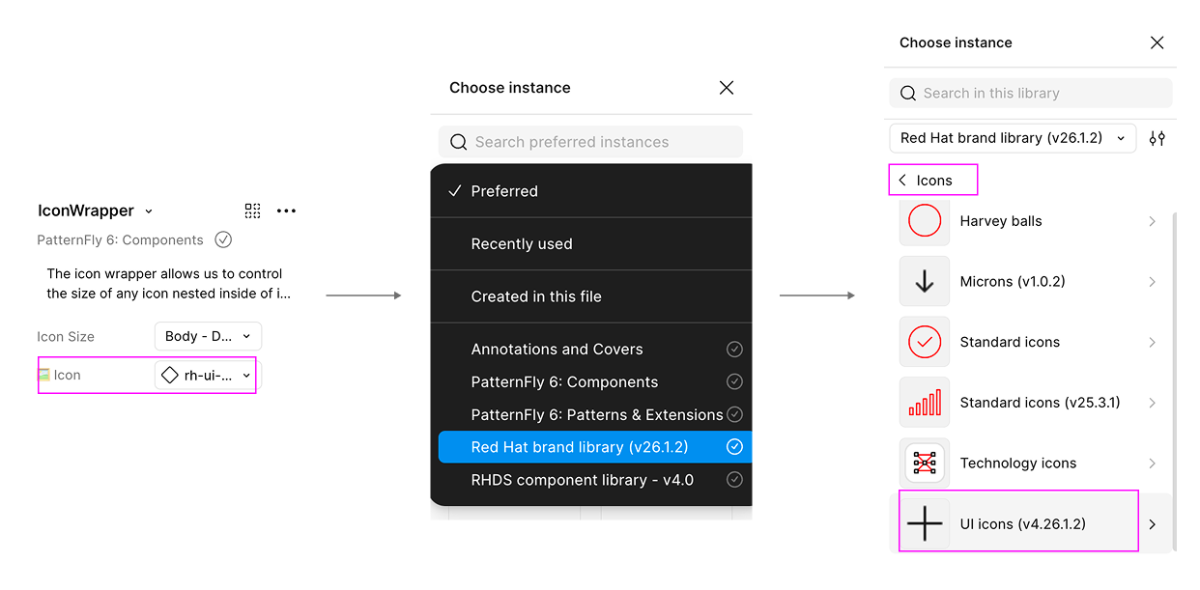Click the UI icons plus-sign thumbnail
The image size is (1200, 590).
point(925,522)
